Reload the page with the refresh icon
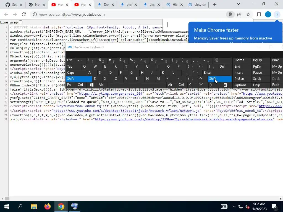283x212 pixels. 24,14
